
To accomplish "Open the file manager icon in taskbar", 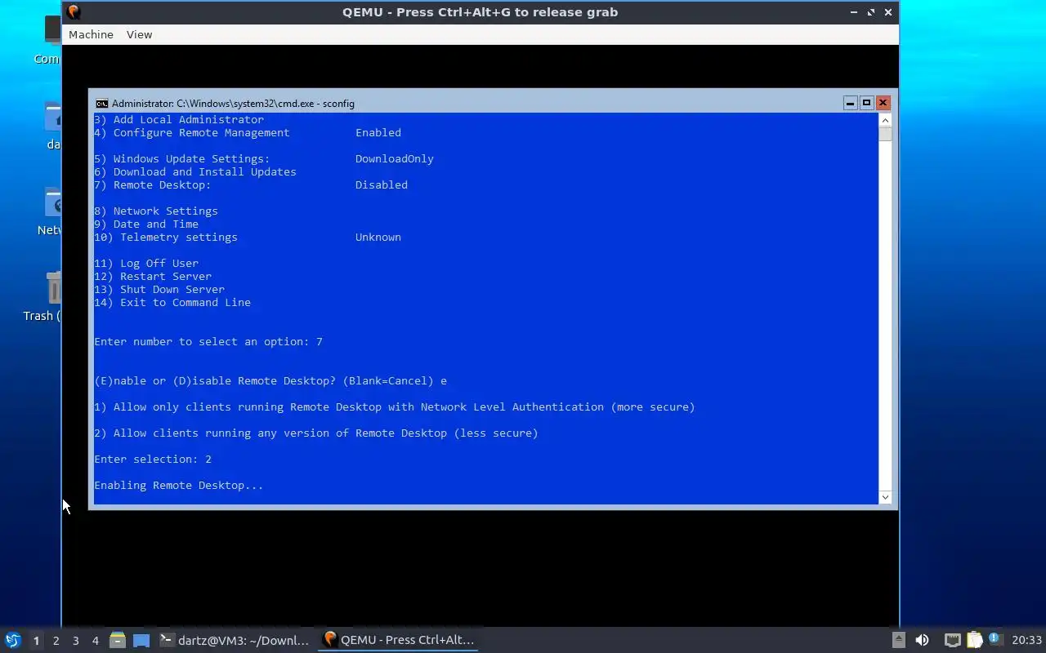I will point(118,640).
